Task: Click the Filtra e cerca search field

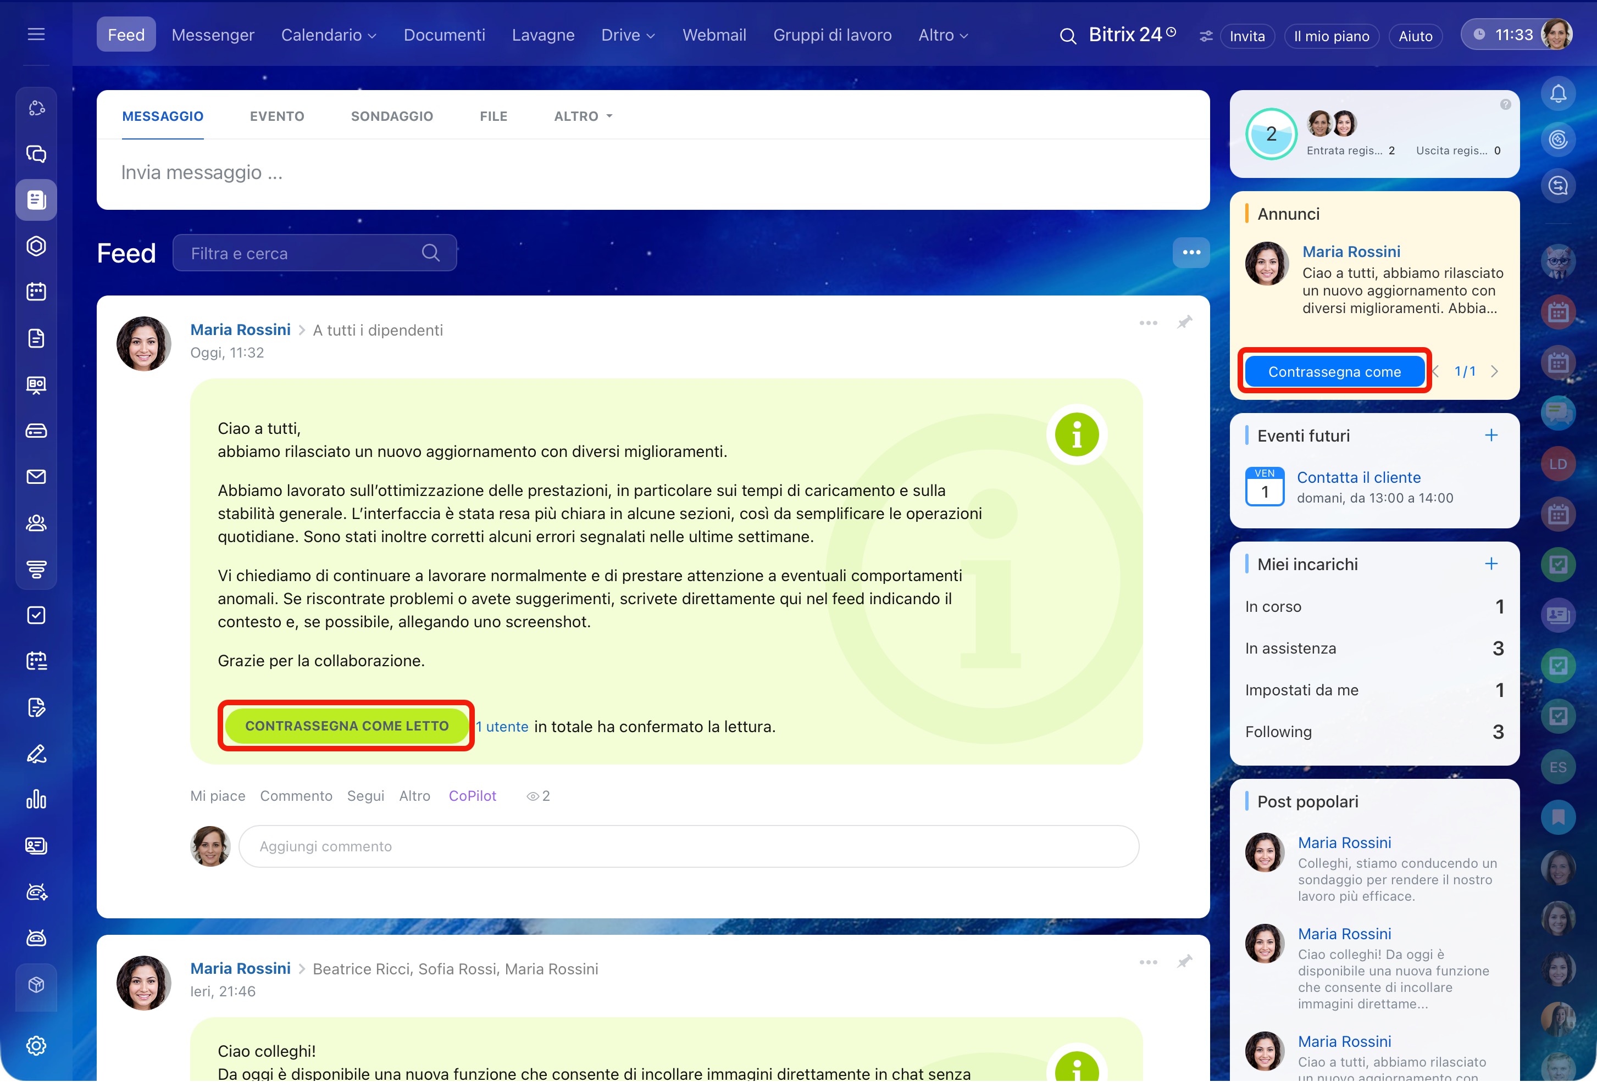Action: (x=302, y=254)
